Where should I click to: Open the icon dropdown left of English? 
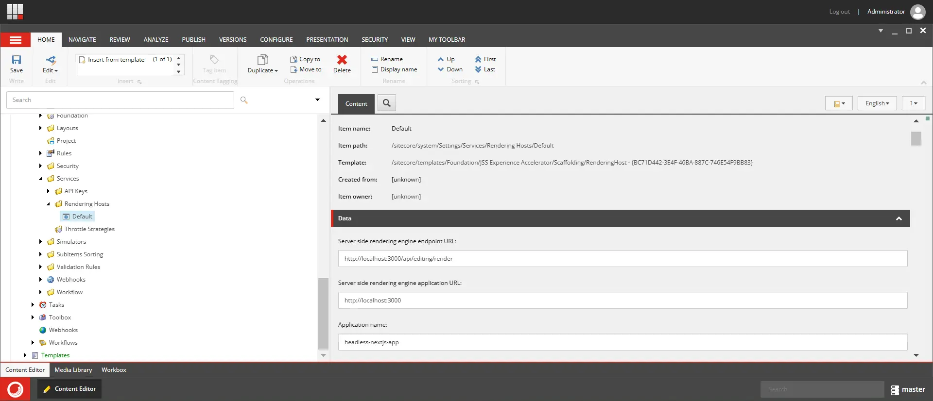[839, 103]
